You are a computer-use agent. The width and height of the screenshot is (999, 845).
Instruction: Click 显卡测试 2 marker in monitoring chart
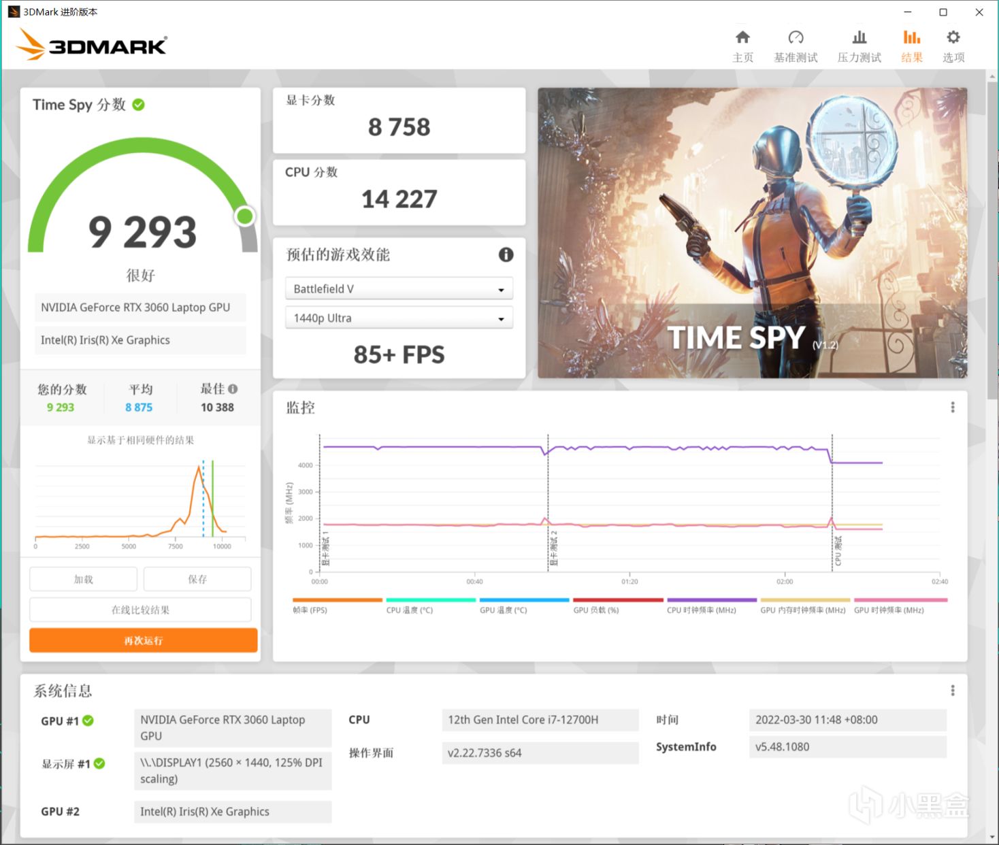[553, 548]
